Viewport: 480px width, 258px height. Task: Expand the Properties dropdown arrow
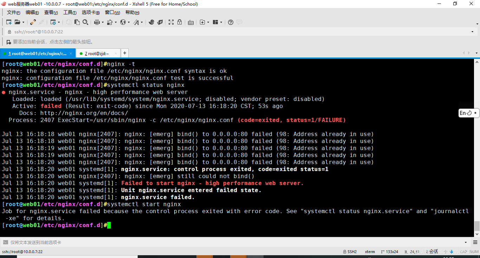[x=59, y=22]
